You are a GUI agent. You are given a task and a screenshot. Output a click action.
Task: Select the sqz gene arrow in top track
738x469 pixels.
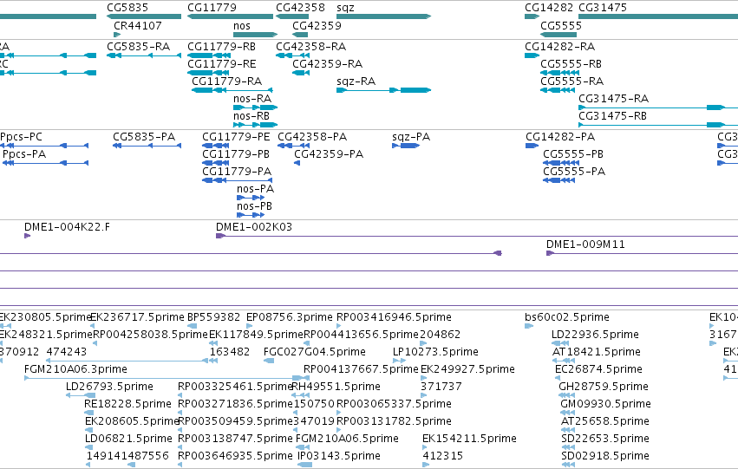tap(383, 16)
